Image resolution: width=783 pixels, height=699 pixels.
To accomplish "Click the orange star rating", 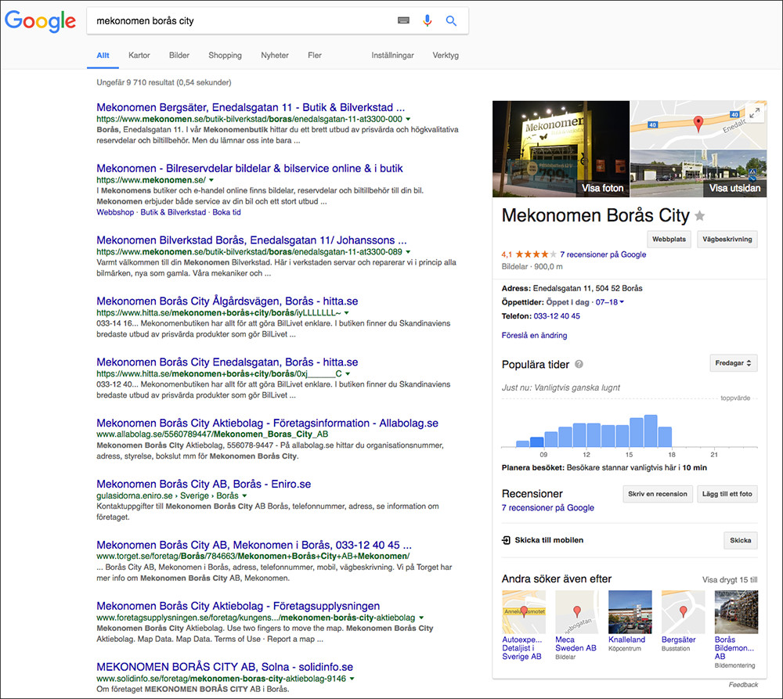I will [x=536, y=254].
